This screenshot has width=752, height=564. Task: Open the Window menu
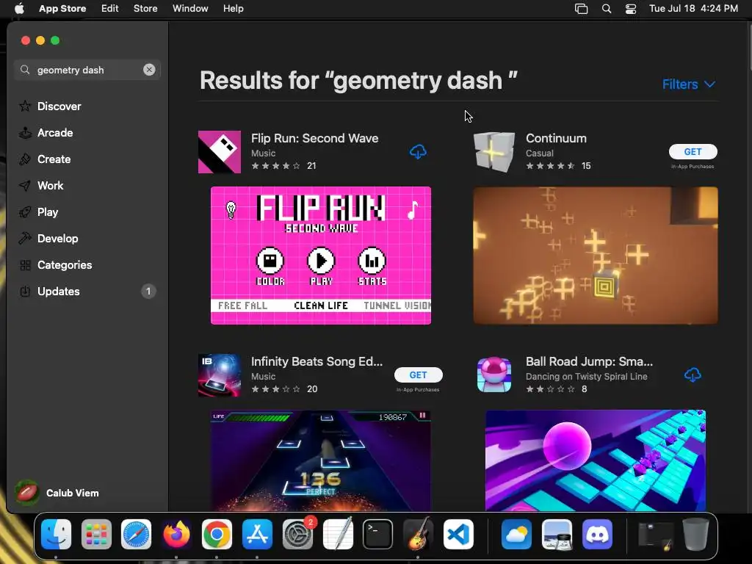pyautogui.click(x=190, y=9)
